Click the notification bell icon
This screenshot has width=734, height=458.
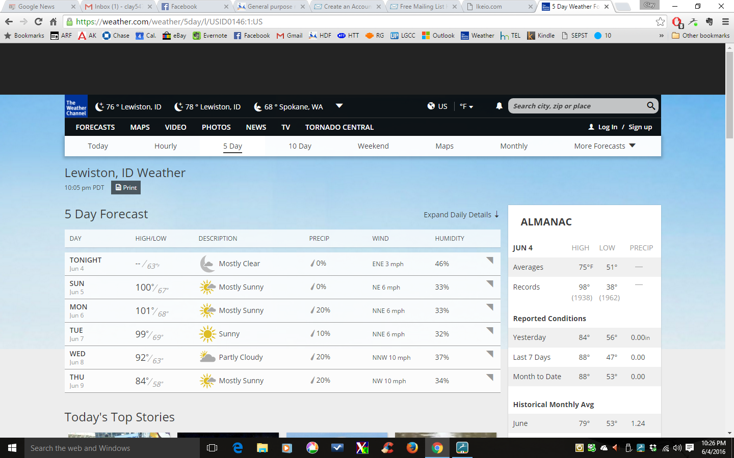(x=499, y=106)
